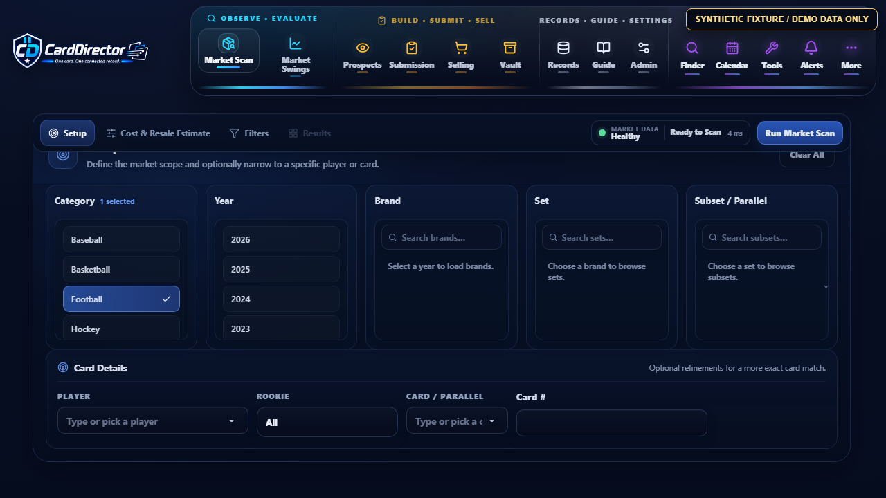886x498 pixels.
Task: Switch to the Filters tab
Action: [x=249, y=133]
